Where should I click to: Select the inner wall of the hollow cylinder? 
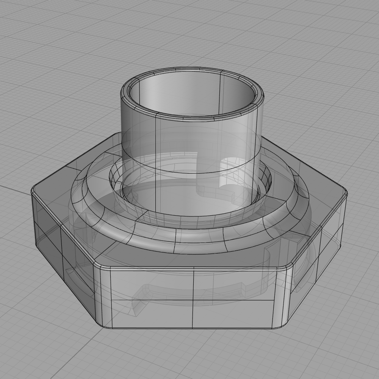[193, 94]
